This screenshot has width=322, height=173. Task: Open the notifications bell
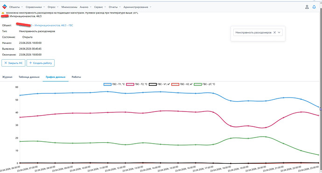314,7
